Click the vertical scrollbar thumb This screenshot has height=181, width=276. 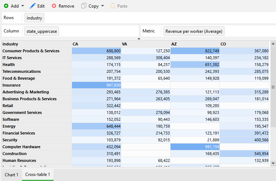pos(273,87)
